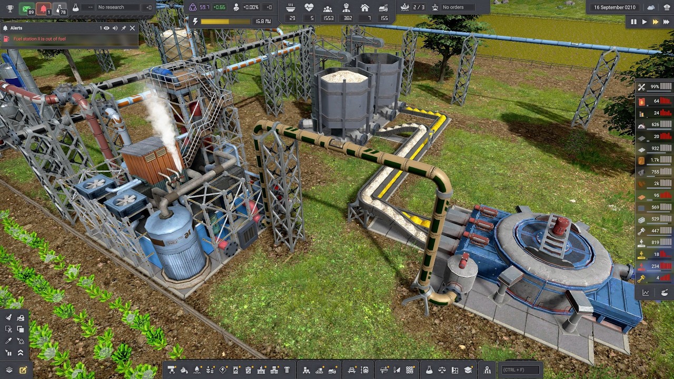
Task: Click the maintenance 99% indicator
Action: click(655, 87)
